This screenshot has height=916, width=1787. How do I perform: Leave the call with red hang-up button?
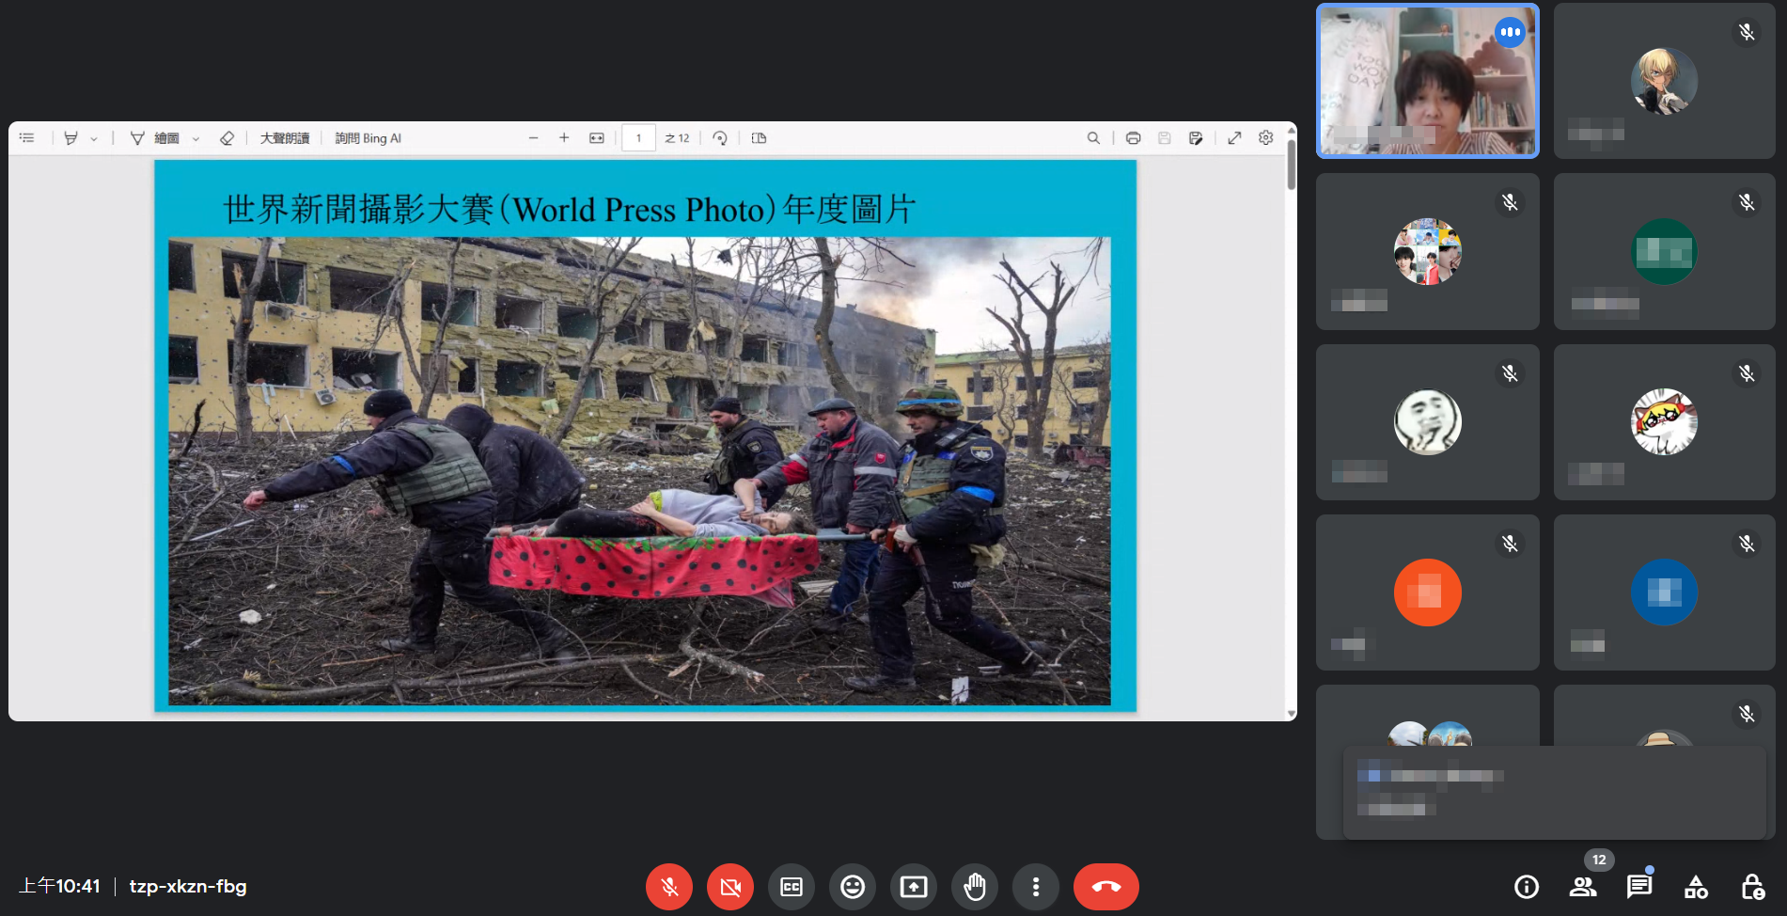click(1106, 887)
